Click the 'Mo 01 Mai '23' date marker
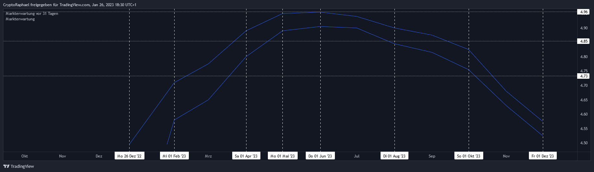 pyautogui.click(x=282, y=156)
